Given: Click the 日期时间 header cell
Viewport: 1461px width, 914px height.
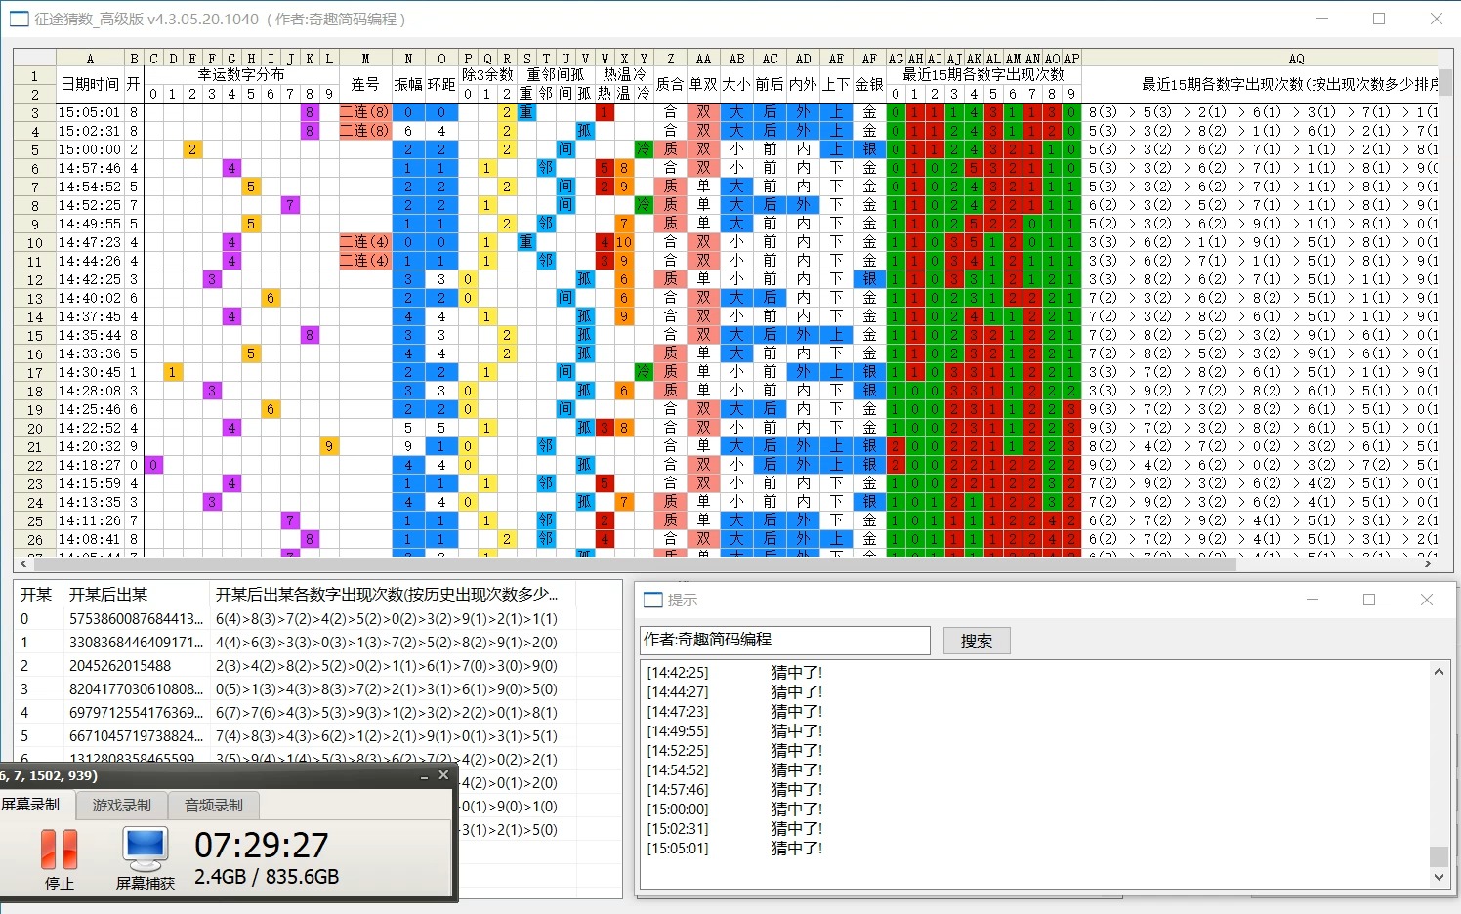Looking at the screenshot, I should click(90, 84).
